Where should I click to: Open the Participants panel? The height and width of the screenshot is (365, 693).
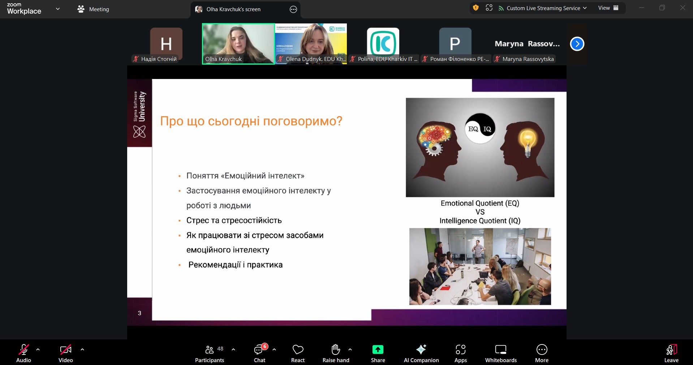210,353
